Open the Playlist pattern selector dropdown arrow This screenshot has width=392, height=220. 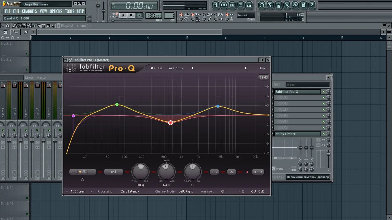91,26
